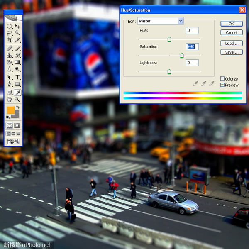Activate the Zoom magnifier tool
Viewport: 249px width, 249px height.
click(17, 100)
